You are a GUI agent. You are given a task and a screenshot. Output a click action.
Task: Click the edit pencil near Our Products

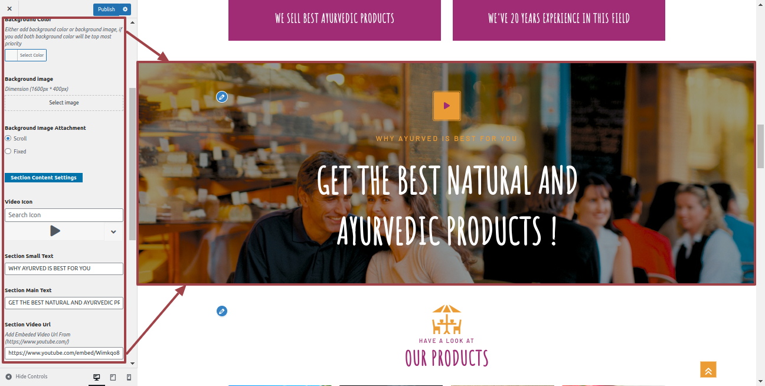[222, 311]
